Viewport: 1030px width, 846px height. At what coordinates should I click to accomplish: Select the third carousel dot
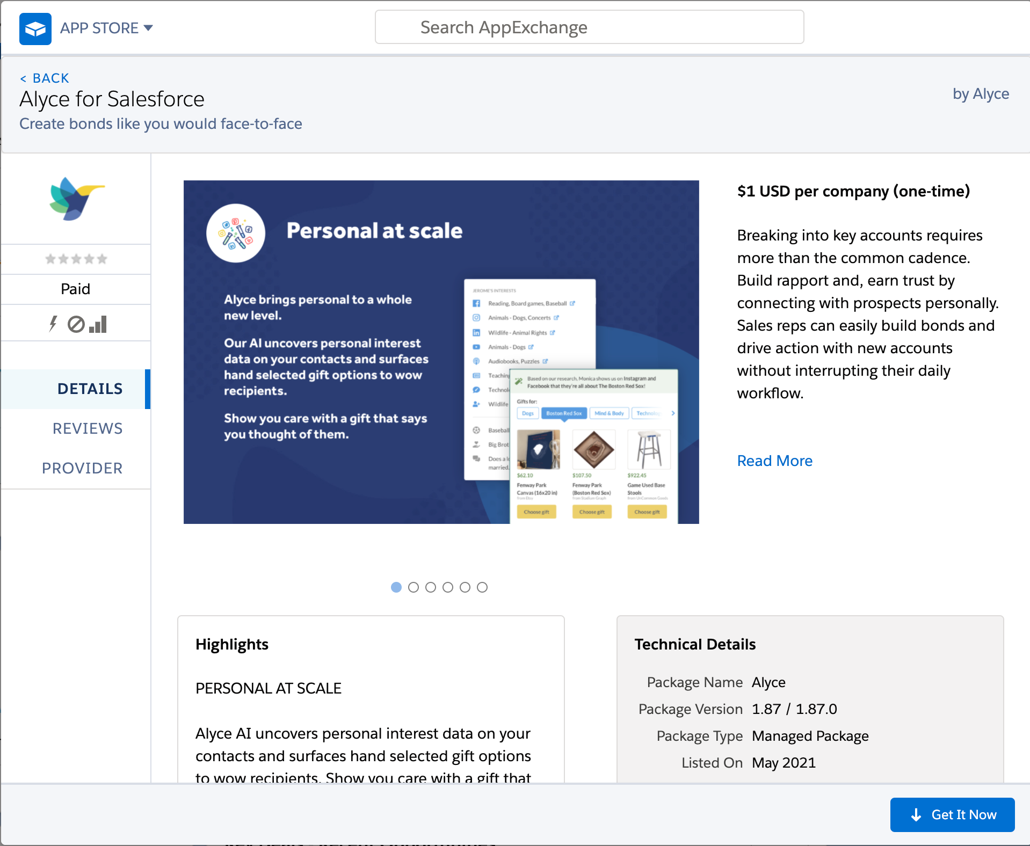click(431, 587)
